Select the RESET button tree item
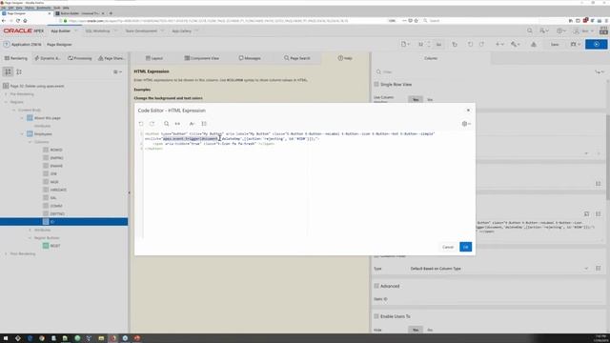This screenshot has width=610, height=343. point(55,246)
